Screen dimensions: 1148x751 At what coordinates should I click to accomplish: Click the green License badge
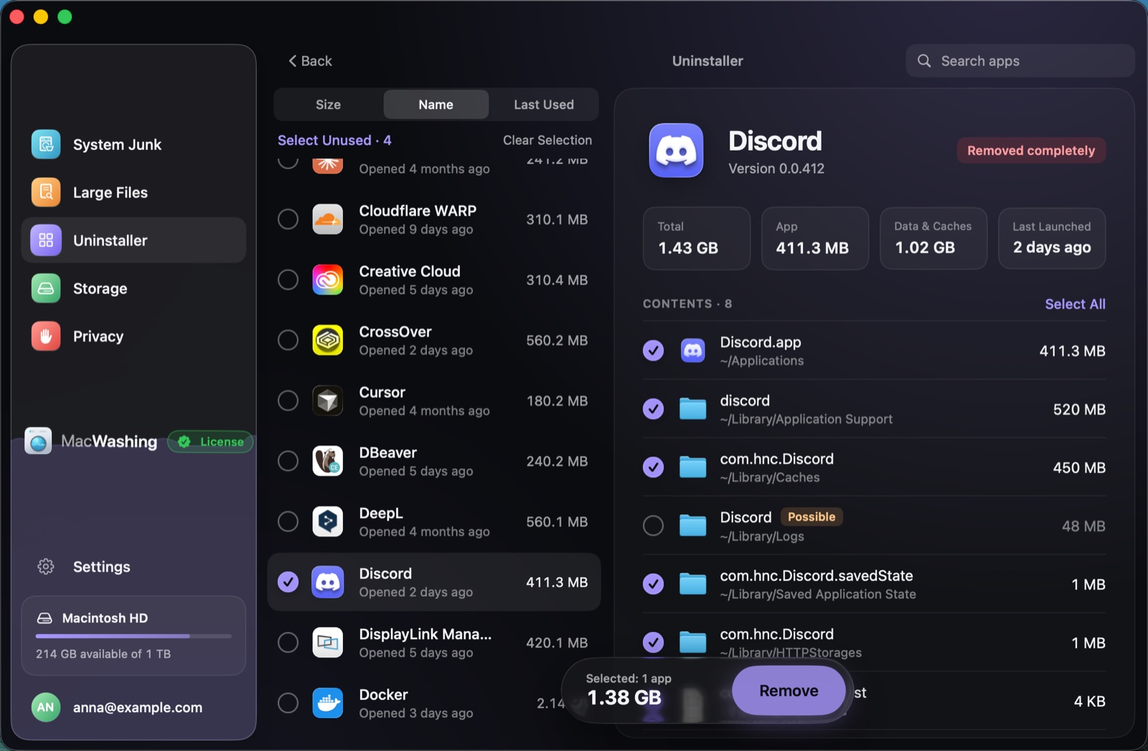tap(210, 442)
